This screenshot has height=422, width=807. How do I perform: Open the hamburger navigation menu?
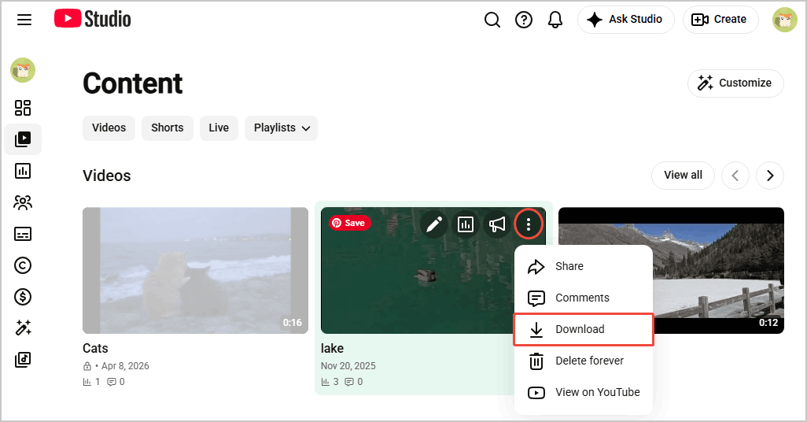pyautogui.click(x=24, y=20)
